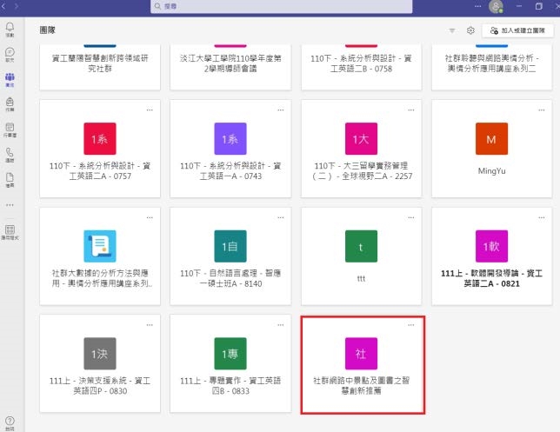Click the Help question mark icon
560x432 pixels.
[10, 422]
